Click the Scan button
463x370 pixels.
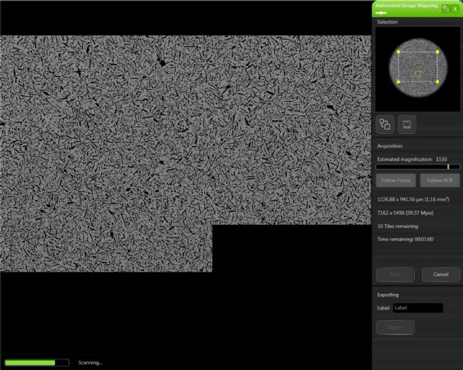pos(395,274)
